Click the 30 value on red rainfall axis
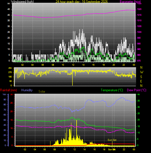This screenshot has height=153, width=151. 11,94
